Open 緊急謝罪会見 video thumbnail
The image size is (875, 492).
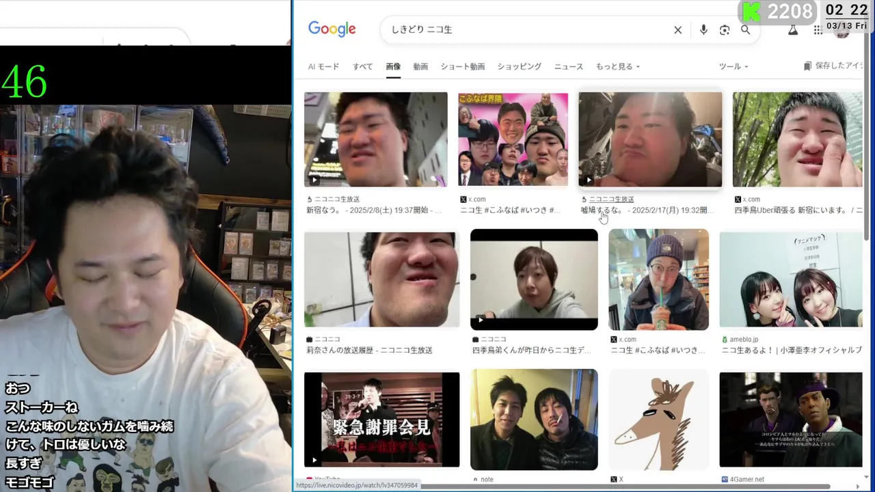(x=381, y=420)
